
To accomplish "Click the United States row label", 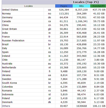I will 10,10.
